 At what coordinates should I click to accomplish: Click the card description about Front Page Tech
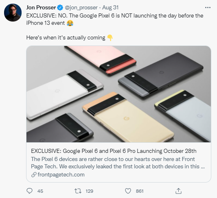point(118,163)
